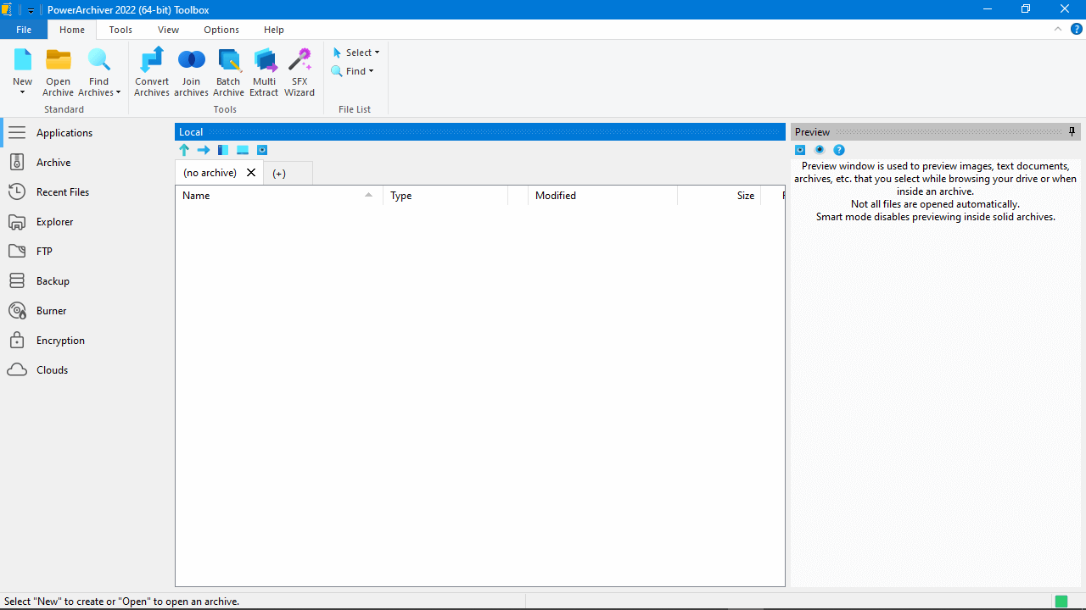Toggle the Applications hamburger menu
1086x610 pixels.
tap(17, 133)
